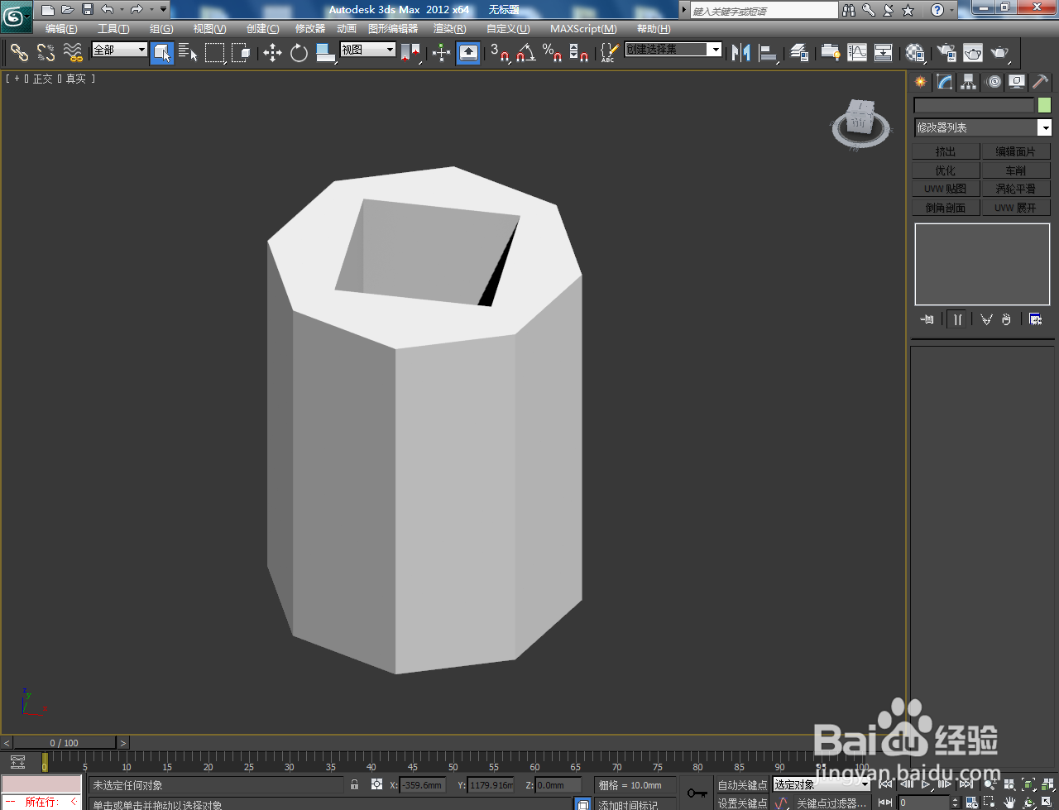The image size is (1059, 810).
Task: Activate the Select and Move tool
Action: 273,53
